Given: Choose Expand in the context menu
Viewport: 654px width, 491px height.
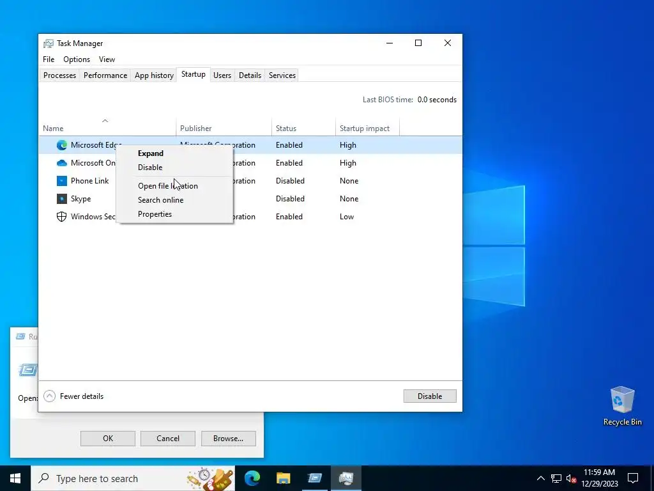Looking at the screenshot, I should pyautogui.click(x=151, y=153).
